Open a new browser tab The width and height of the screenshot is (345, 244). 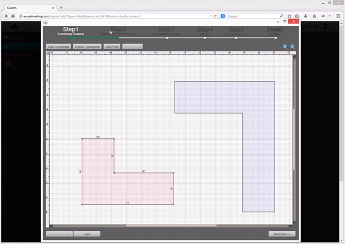(61, 8)
